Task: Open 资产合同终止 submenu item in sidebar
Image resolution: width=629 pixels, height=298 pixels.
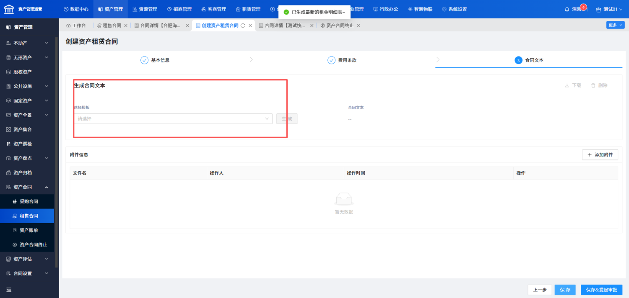Action: point(27,244)
